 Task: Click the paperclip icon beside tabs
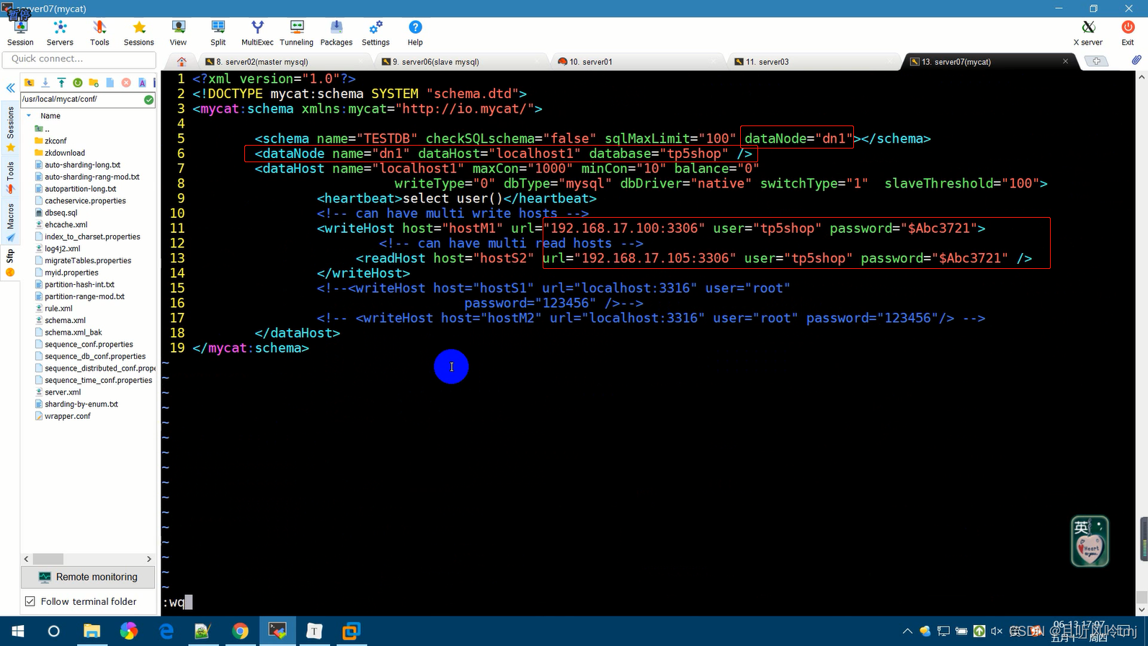[1136, 61]
